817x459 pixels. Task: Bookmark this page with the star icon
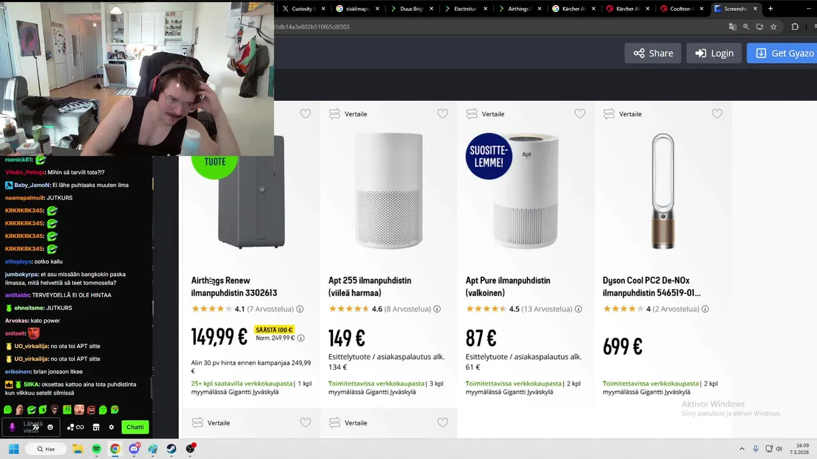coord(774,27)
